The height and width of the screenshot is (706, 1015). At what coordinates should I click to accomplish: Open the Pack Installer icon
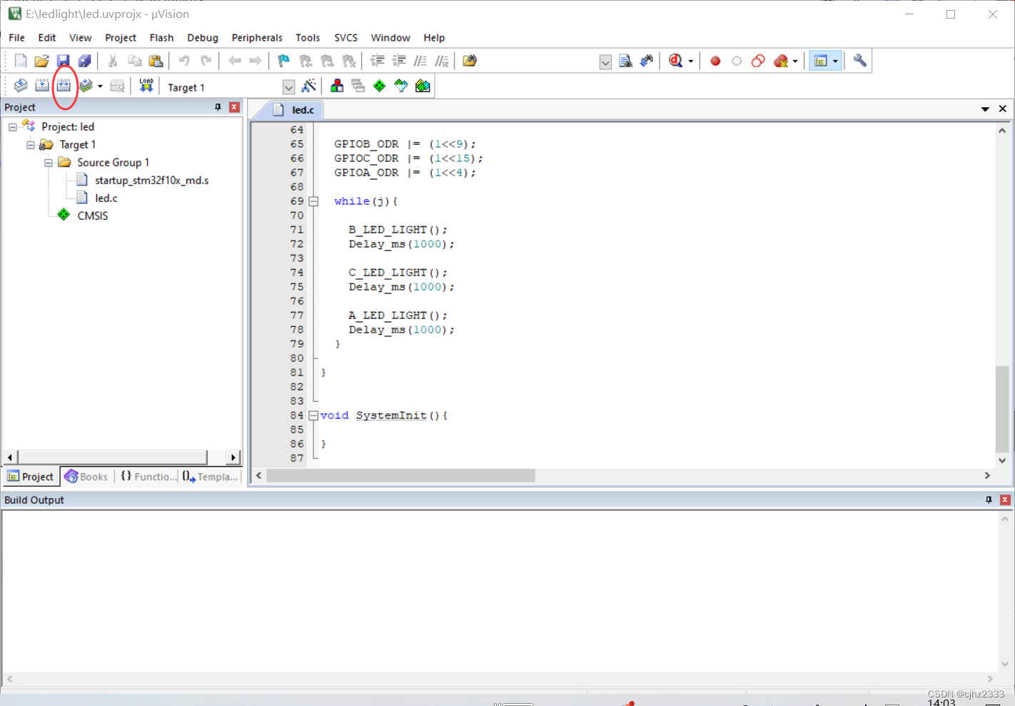pos(423,86)
